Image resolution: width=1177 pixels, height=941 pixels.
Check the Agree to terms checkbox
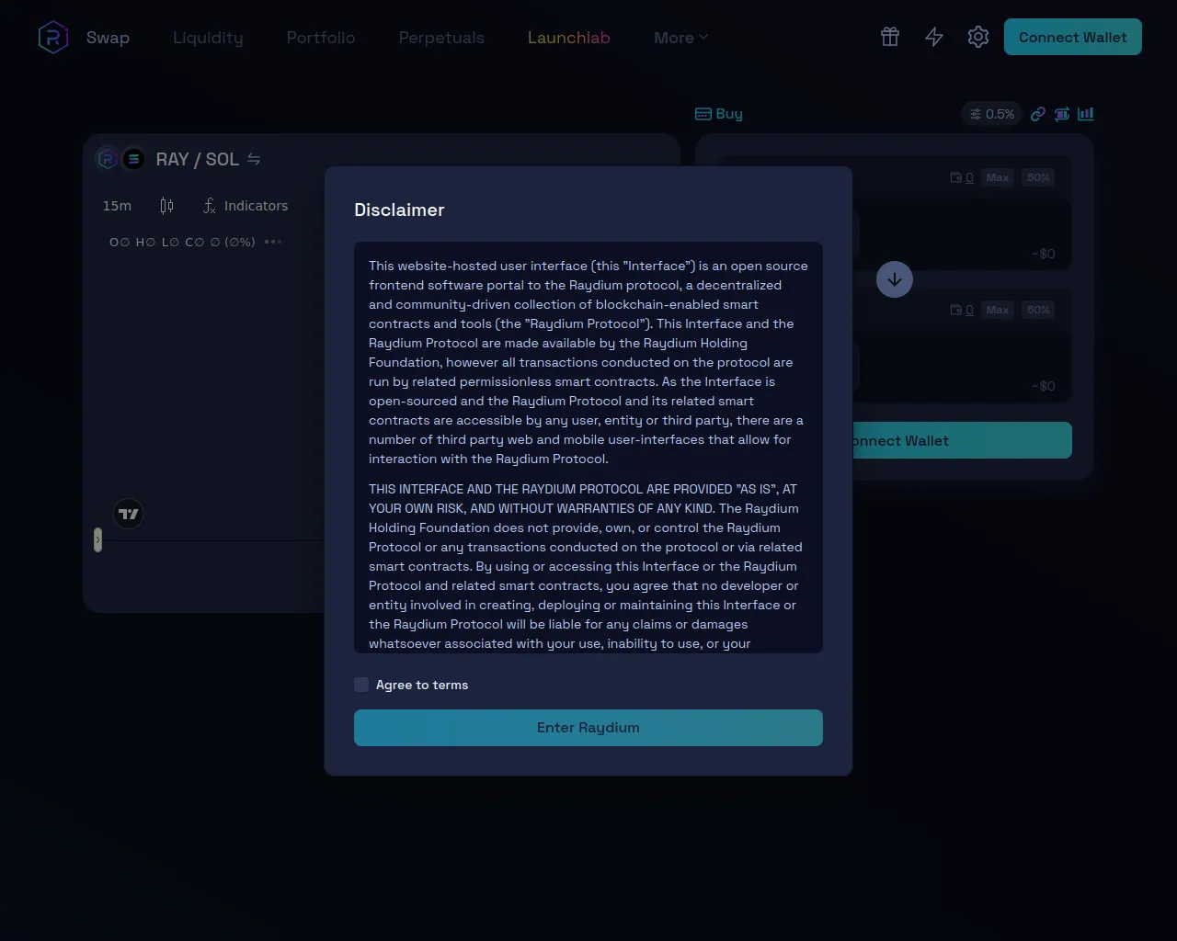point(361,685)
